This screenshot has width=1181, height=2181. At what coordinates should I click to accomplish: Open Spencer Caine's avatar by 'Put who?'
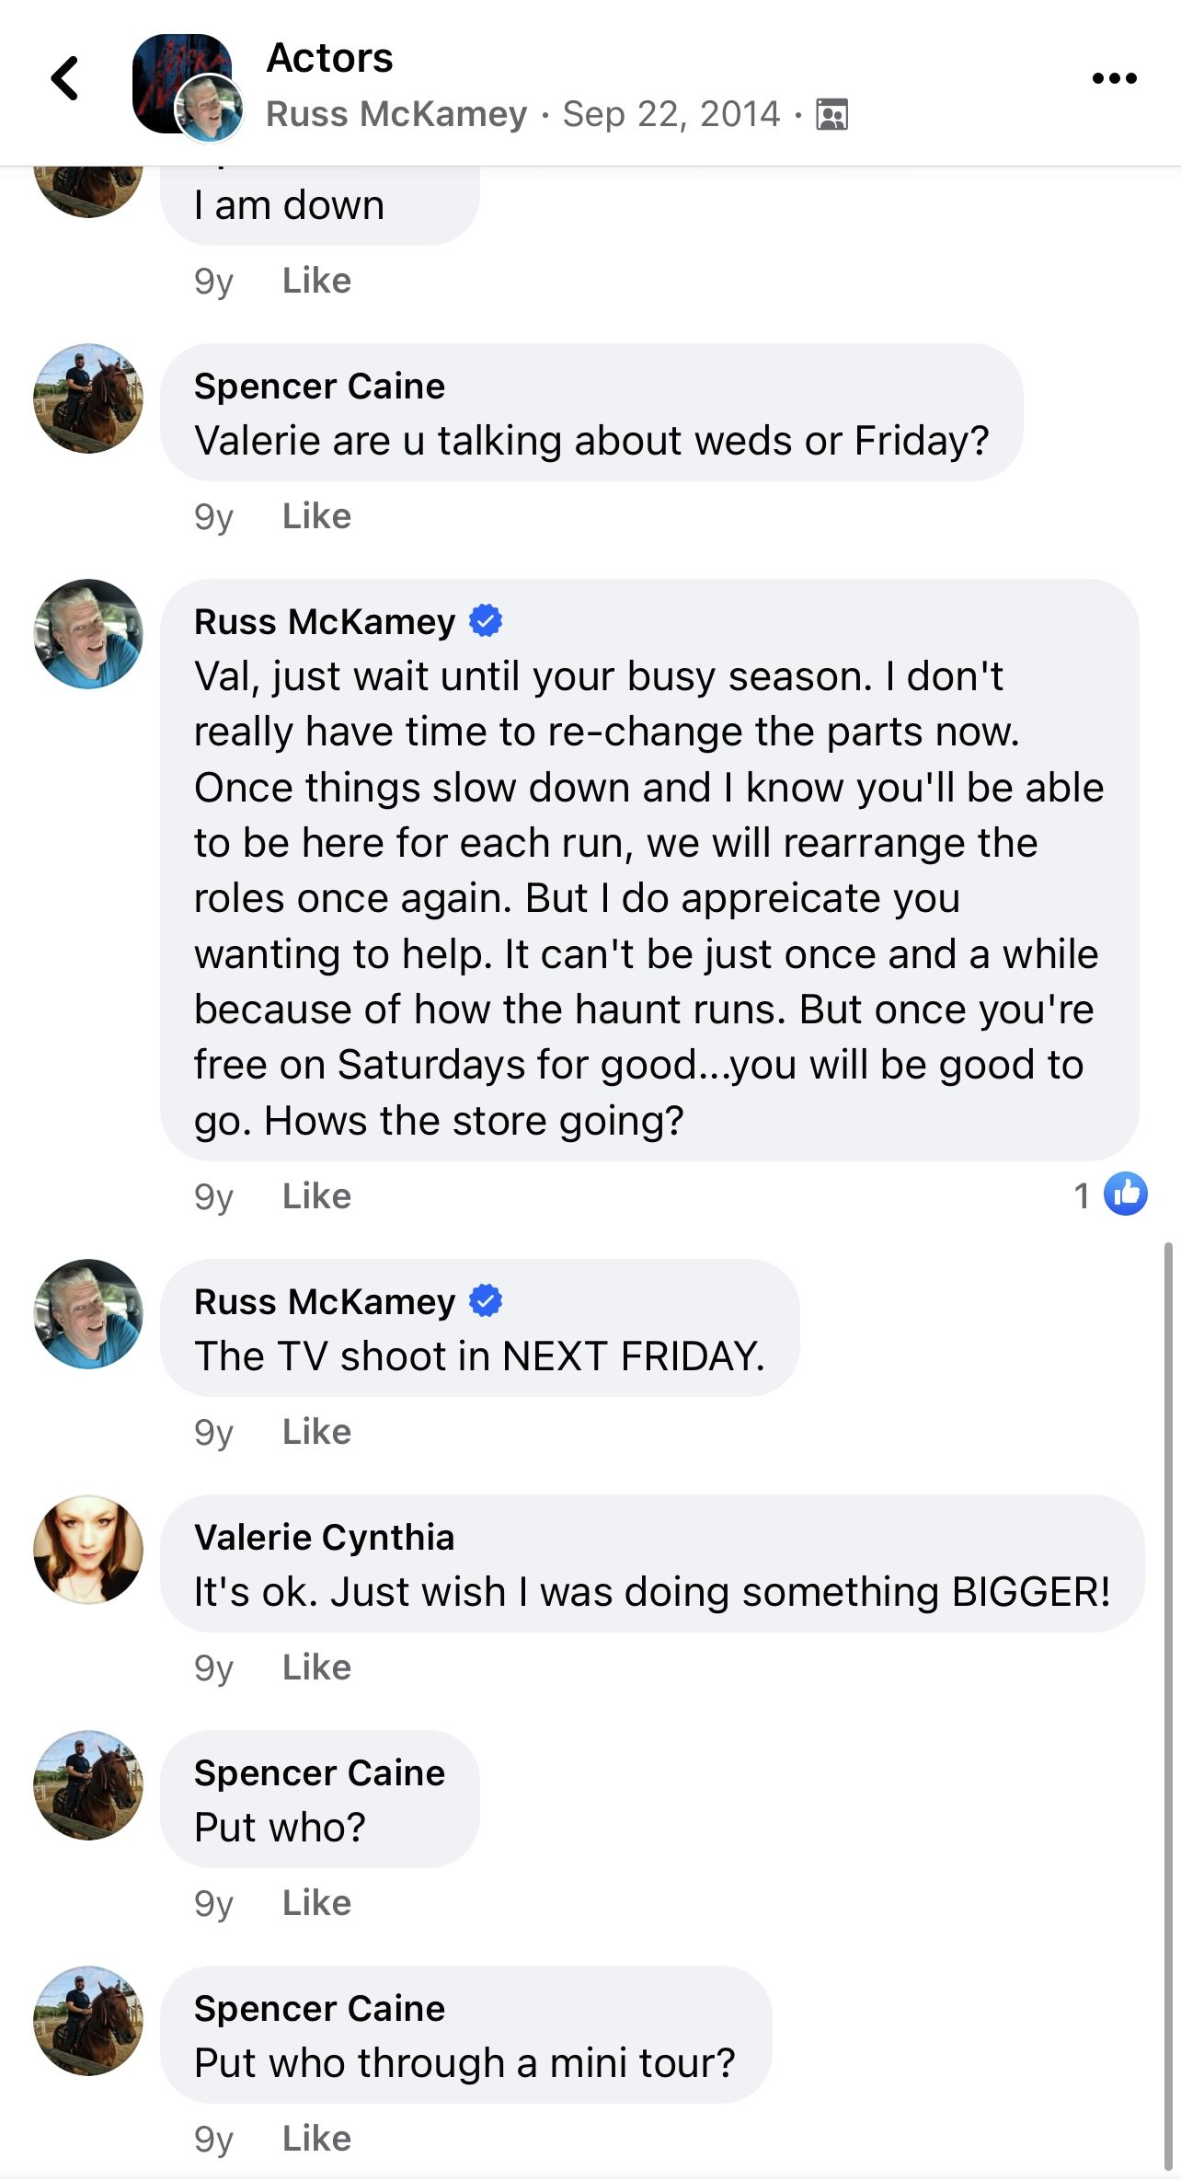pyautogui.click(x=88, y=1785)
